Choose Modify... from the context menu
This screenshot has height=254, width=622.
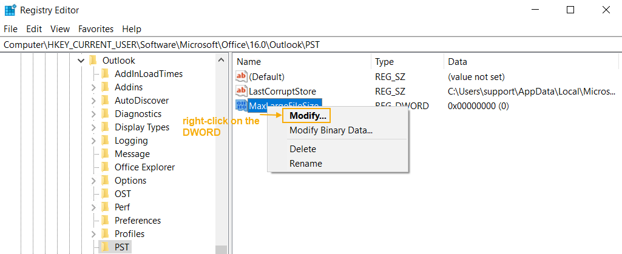[308, 116]
